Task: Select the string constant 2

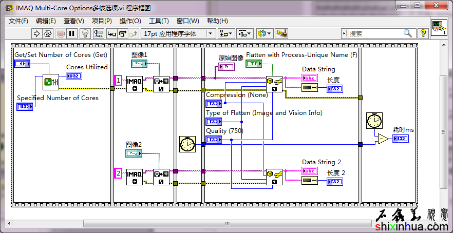Action: 119,173
